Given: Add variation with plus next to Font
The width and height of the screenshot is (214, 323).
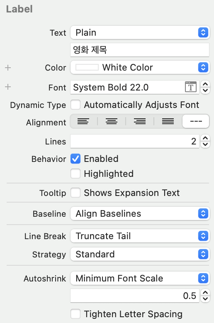Looking at the screenshot, I should (x=8, y=87).
